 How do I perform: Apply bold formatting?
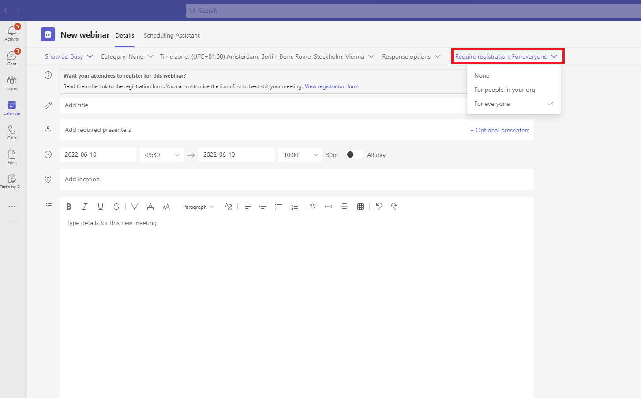pos(69,207)
